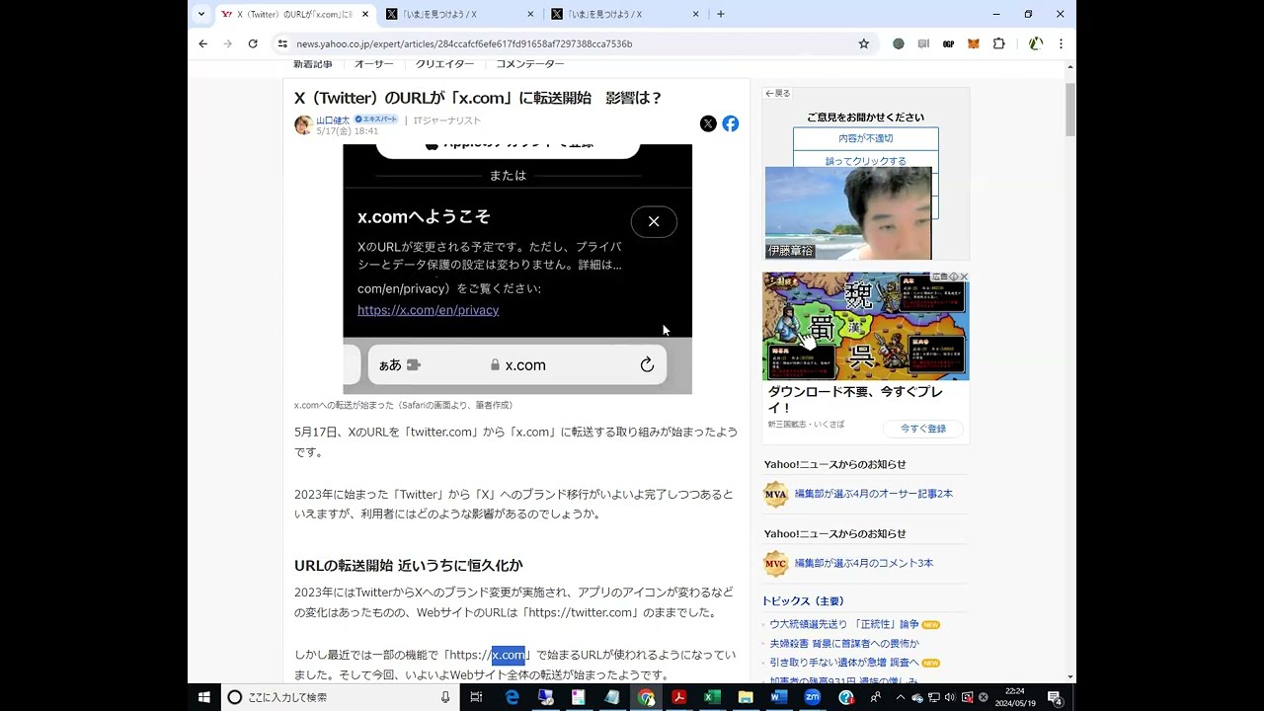This screenshot has width=1264, height=711.
Task: Select 内容が不適切 feedback option
Action: pyautogui.click(x=866, y=138)
